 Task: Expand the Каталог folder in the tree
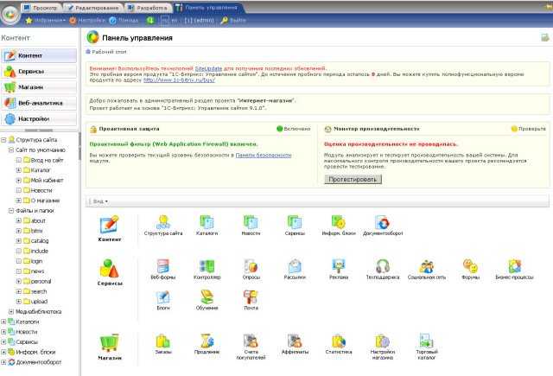coord(19,170)
